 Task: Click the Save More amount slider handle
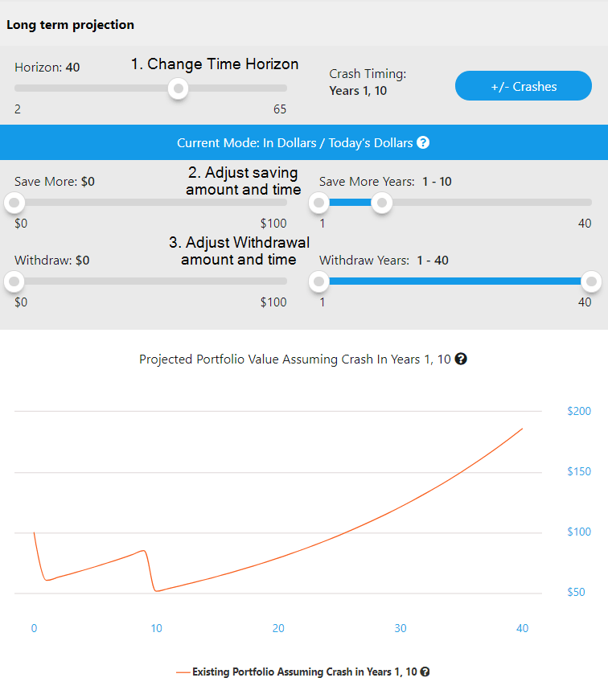[x=14, y=203]
